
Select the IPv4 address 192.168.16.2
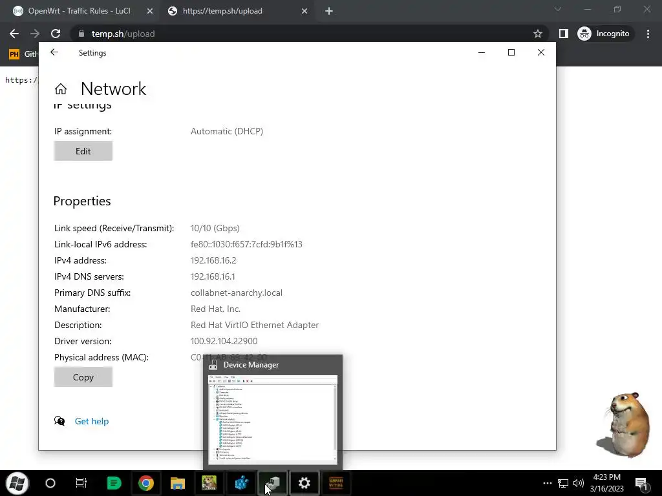[213, 261]
